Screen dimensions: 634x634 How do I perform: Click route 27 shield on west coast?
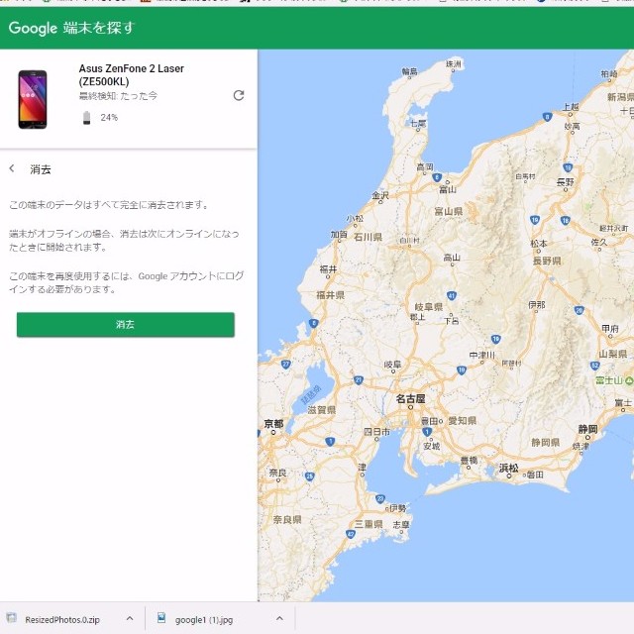(286, 364)
